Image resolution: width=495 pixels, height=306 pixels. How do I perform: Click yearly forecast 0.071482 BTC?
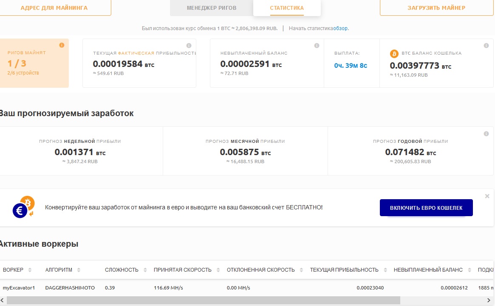point(410,152)
